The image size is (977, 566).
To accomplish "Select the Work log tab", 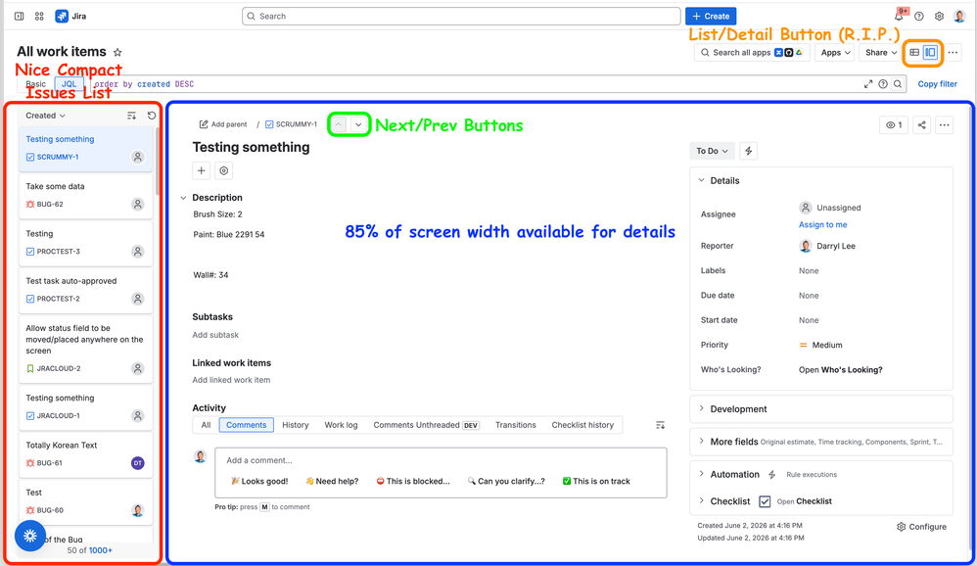I will pyautogui.click(x=341, y=425).
